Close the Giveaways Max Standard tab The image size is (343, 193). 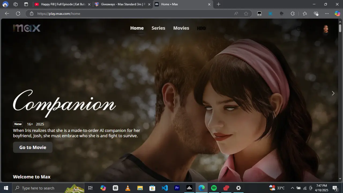(149, 4)
